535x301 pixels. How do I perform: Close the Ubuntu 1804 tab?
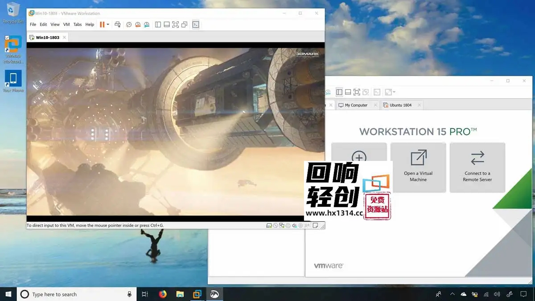tap(419, 105)
